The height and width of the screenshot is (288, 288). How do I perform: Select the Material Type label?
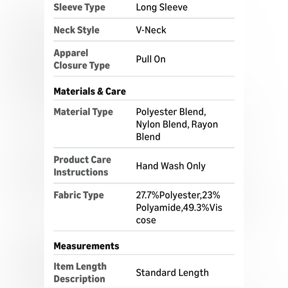pos(83,112)
